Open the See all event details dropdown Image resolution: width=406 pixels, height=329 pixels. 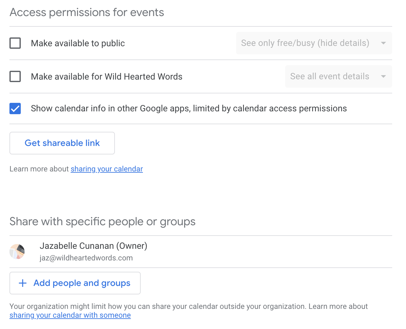[x=338, y=76]
